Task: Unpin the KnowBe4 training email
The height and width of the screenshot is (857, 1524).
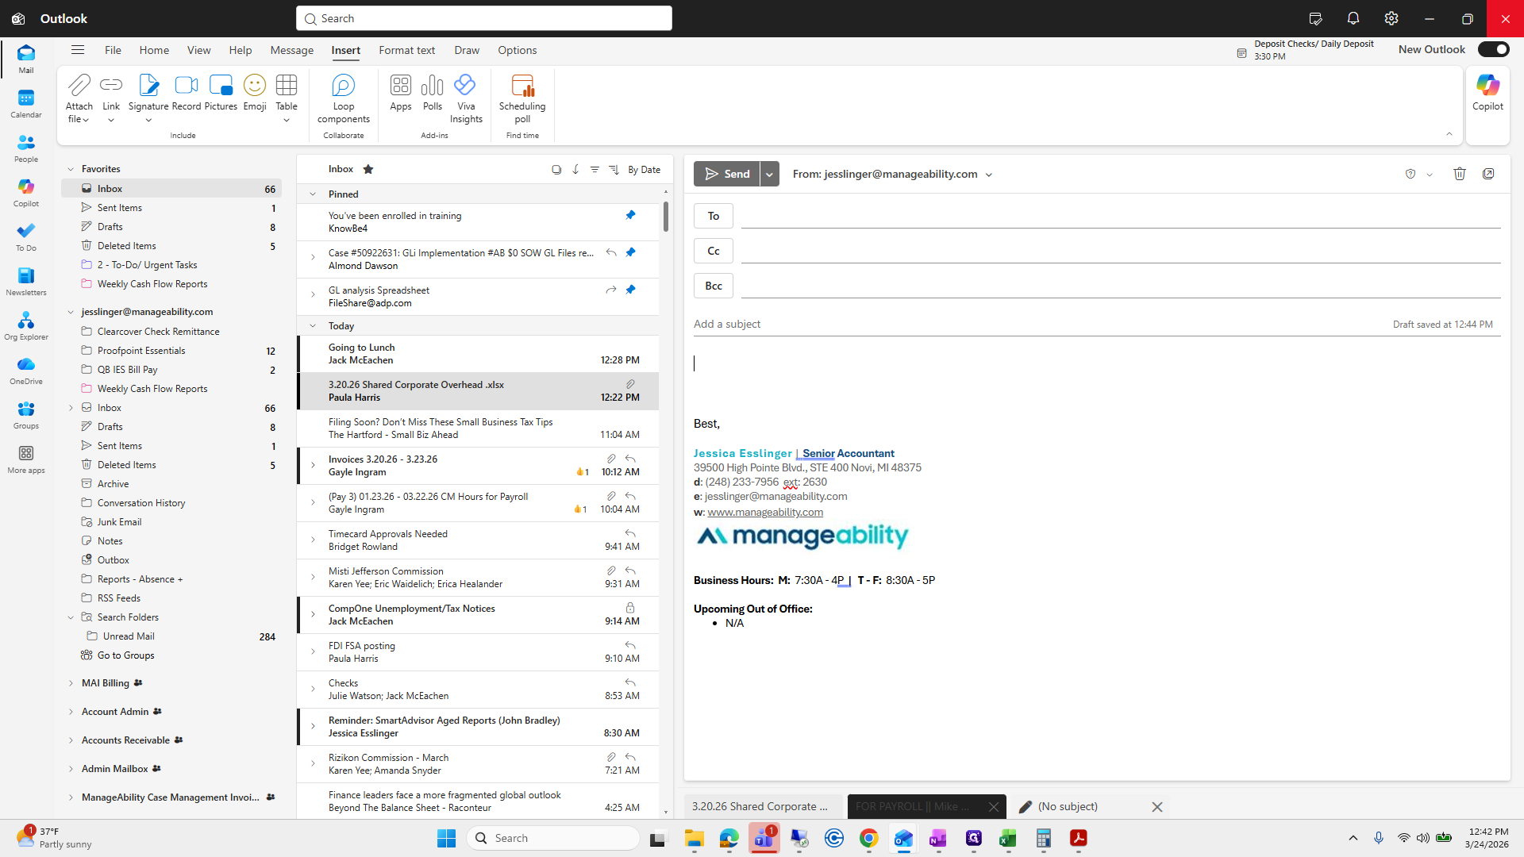Action: [x=630, y=215]
